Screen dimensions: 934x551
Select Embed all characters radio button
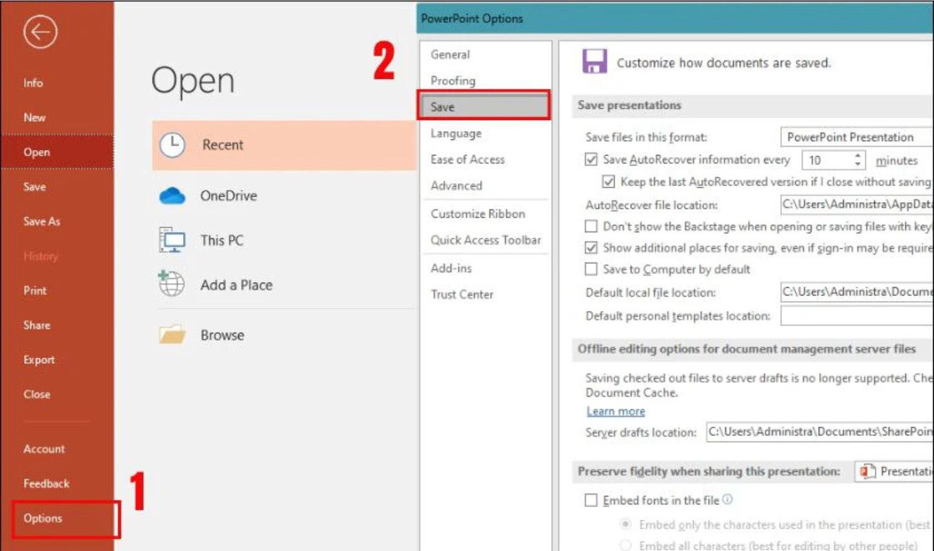[626, 545]
